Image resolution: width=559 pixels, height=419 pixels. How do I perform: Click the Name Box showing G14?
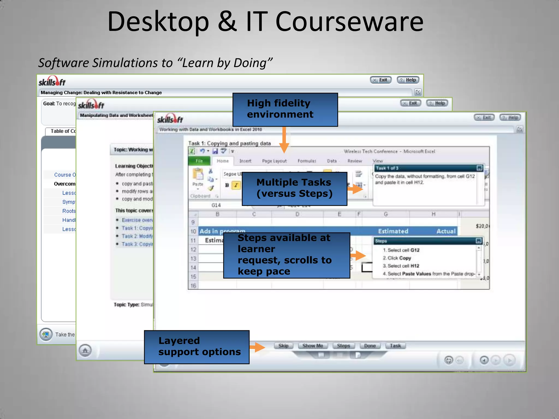(x=216, y=205)
